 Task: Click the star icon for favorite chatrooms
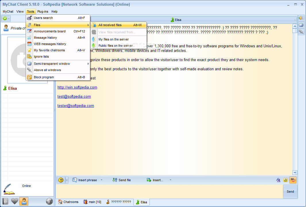(30, 50)
